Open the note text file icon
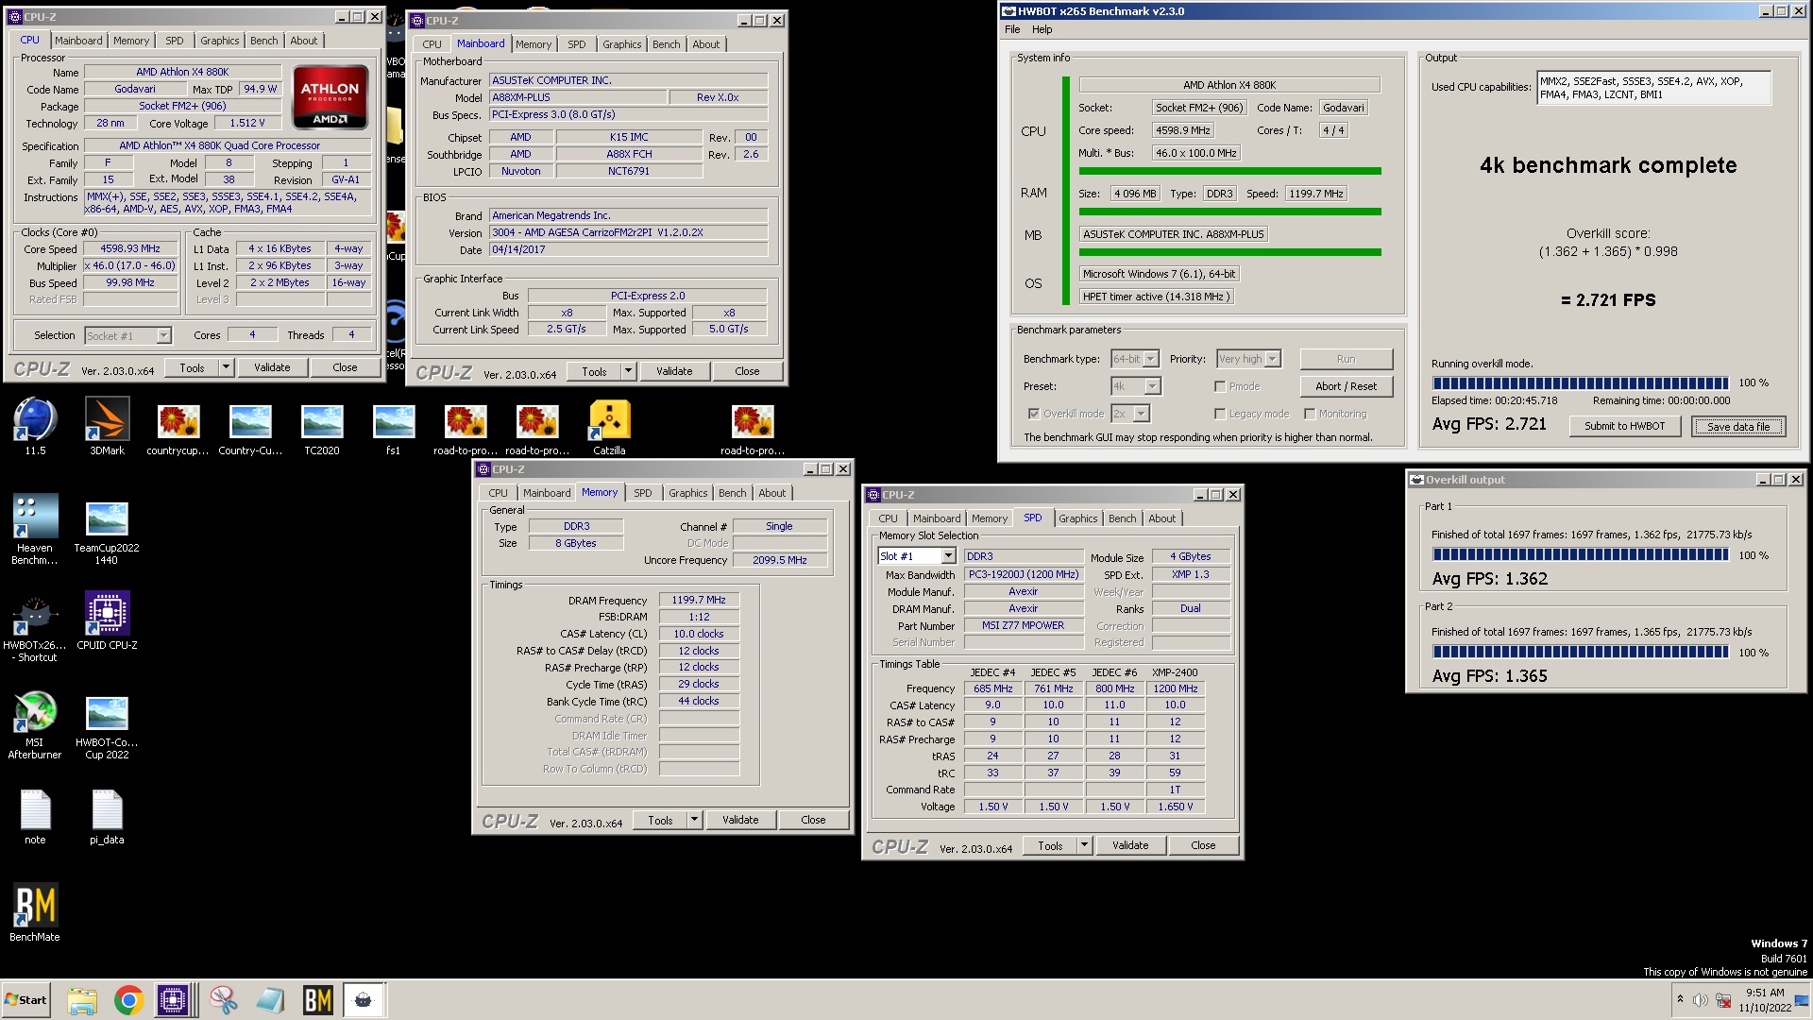Screen dimensions: 1813x1020 [35, 817]
